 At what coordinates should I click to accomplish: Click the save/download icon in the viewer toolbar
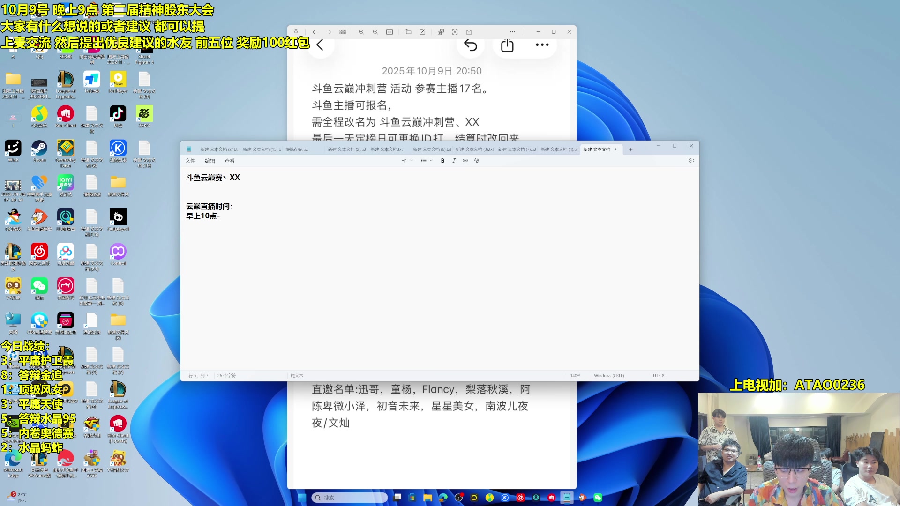coord(469,31)
